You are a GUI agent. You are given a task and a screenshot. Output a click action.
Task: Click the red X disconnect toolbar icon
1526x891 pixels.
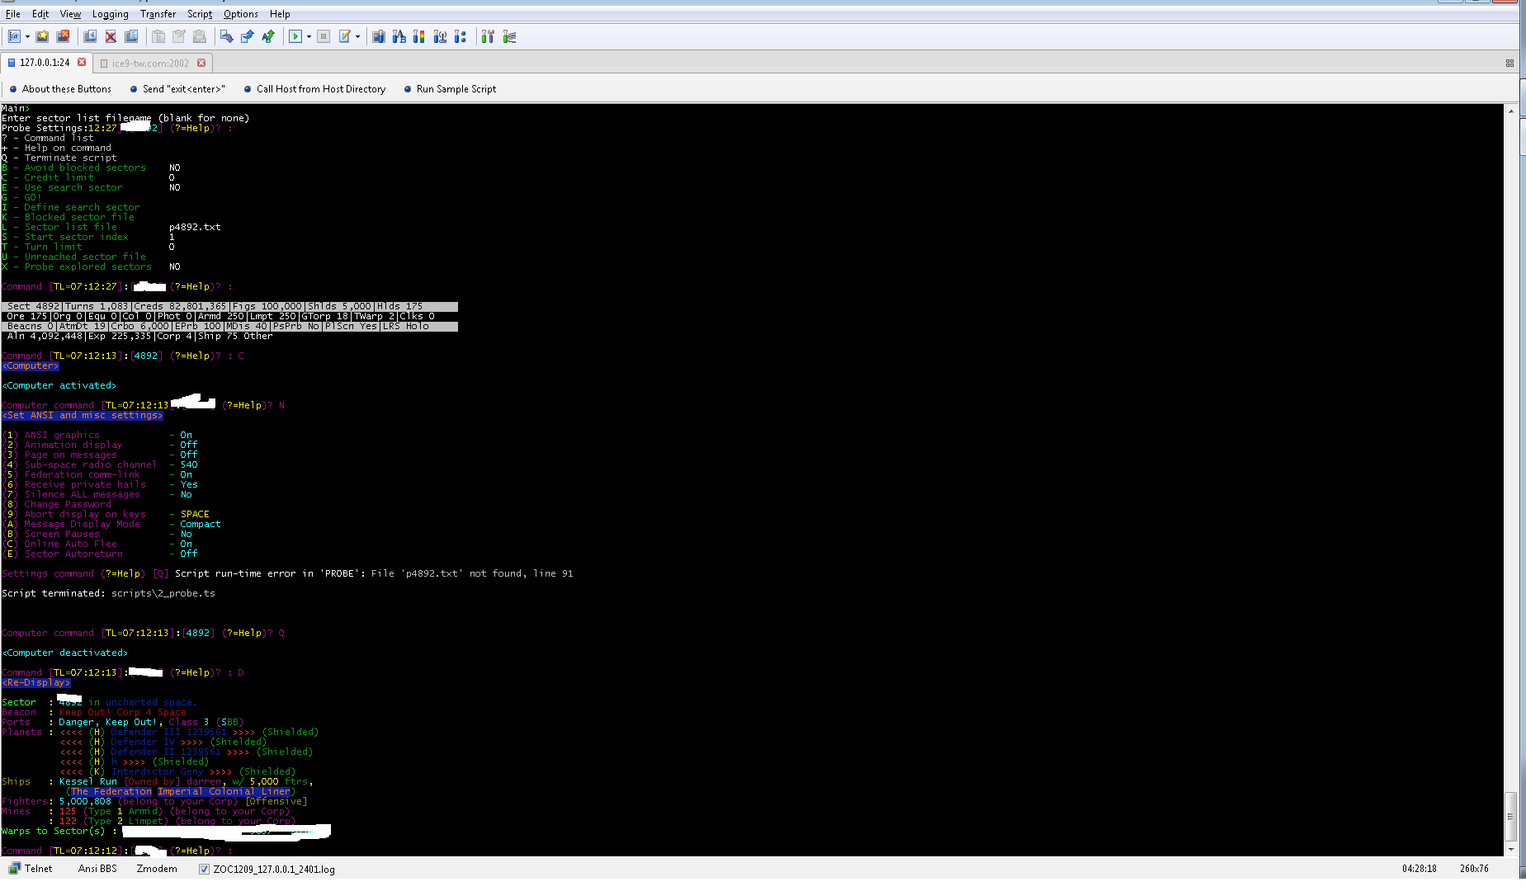[111, 36]
